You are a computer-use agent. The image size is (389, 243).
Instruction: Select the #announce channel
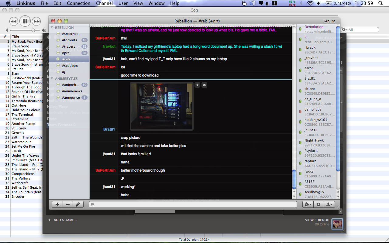click(x=69, y=98)
